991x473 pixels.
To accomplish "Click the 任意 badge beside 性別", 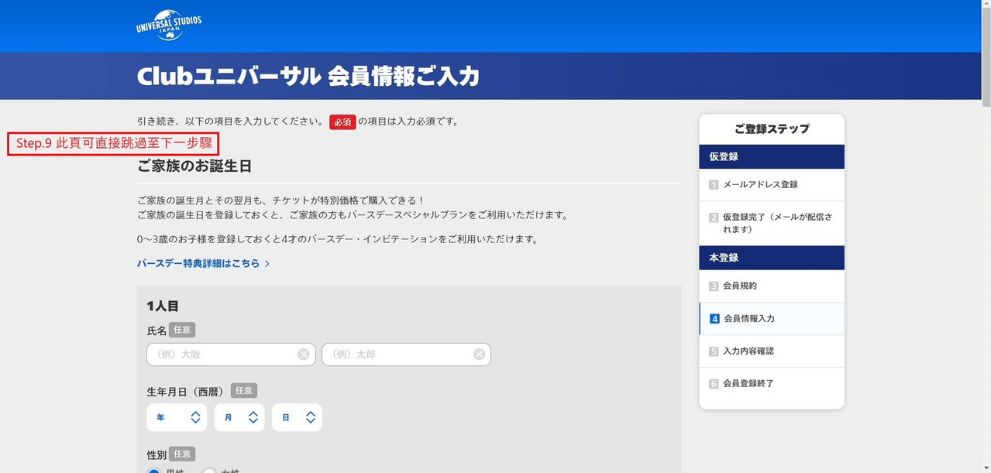I will [182, 454].
